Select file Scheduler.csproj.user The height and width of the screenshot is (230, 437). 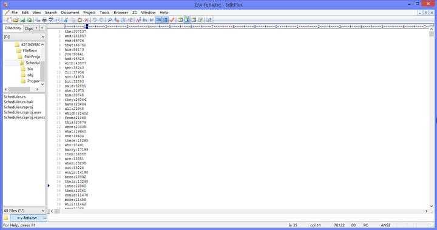coord(22,112)
